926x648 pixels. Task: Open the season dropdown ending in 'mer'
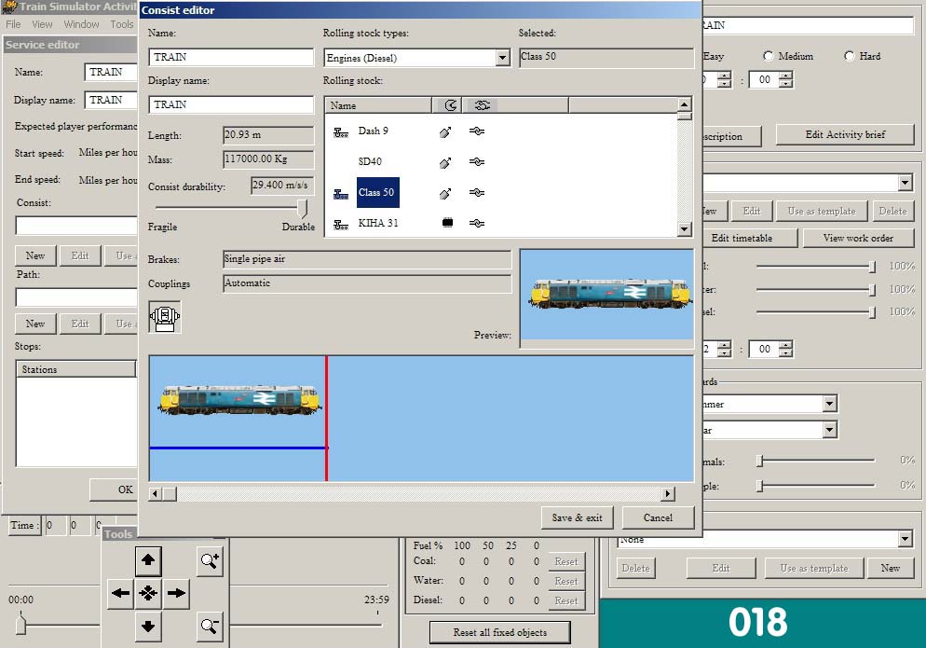pyautogui.click(x=830, y=404)
